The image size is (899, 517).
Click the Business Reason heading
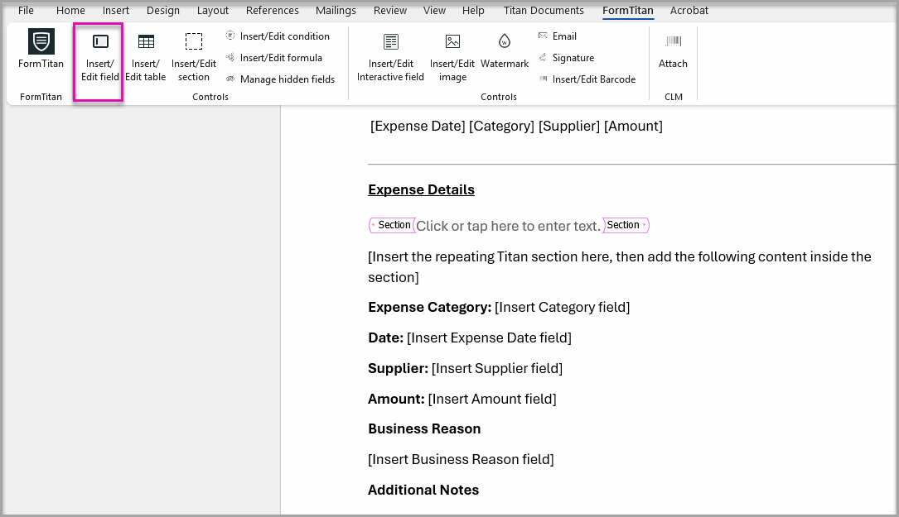pos(424,428)
